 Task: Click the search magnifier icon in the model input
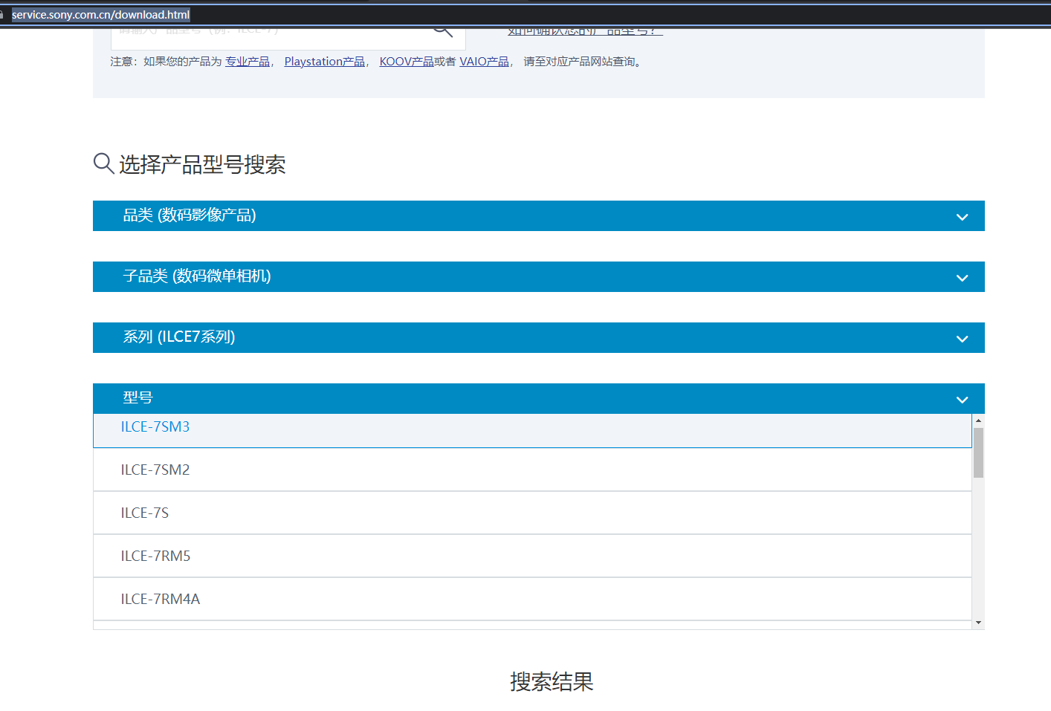click(x=443, y=32)
